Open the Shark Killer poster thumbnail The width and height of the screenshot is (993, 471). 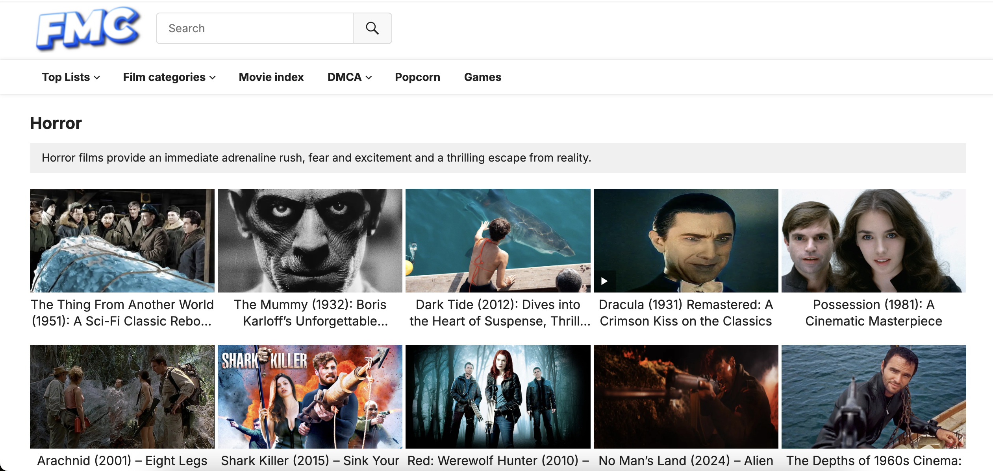(310, 397)
